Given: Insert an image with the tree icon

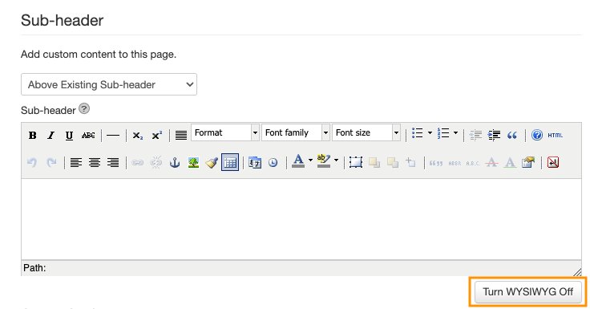Looking at the screenshot, I should point(193,162).
